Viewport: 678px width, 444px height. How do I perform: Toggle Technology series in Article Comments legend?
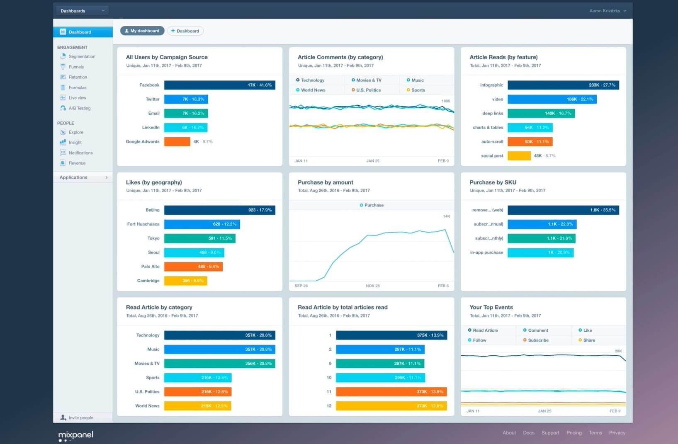310,80
